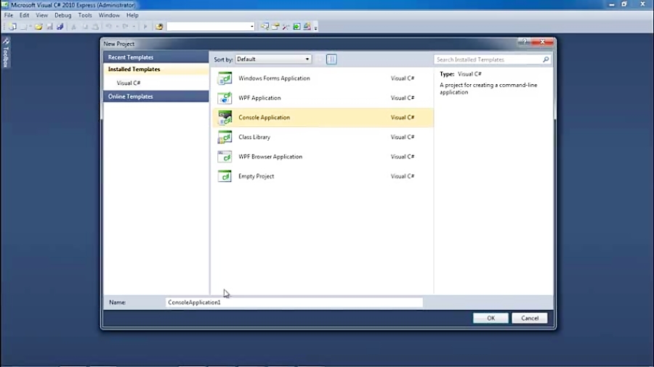The image size is (654, 367).
Task: Click the WPF Browser Application template icon
Action: [225, 157]
